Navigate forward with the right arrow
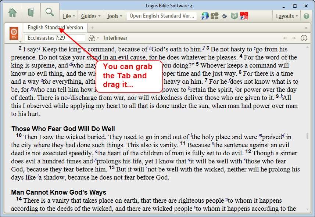 click(294, 38)
